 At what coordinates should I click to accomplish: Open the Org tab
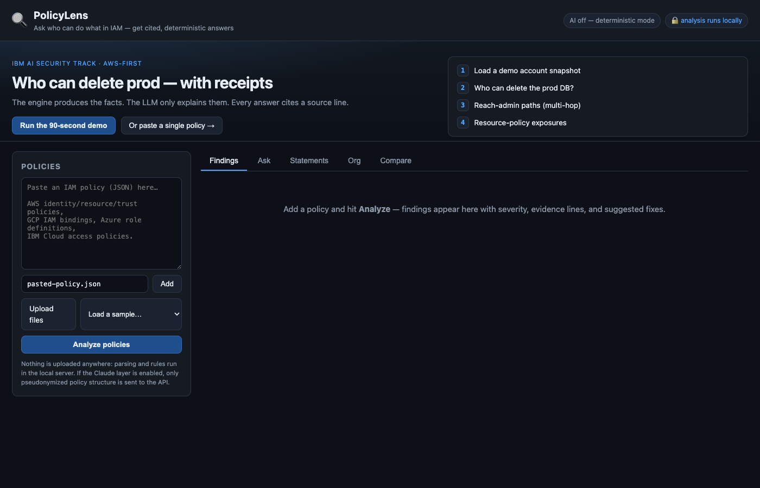(354, 160)
